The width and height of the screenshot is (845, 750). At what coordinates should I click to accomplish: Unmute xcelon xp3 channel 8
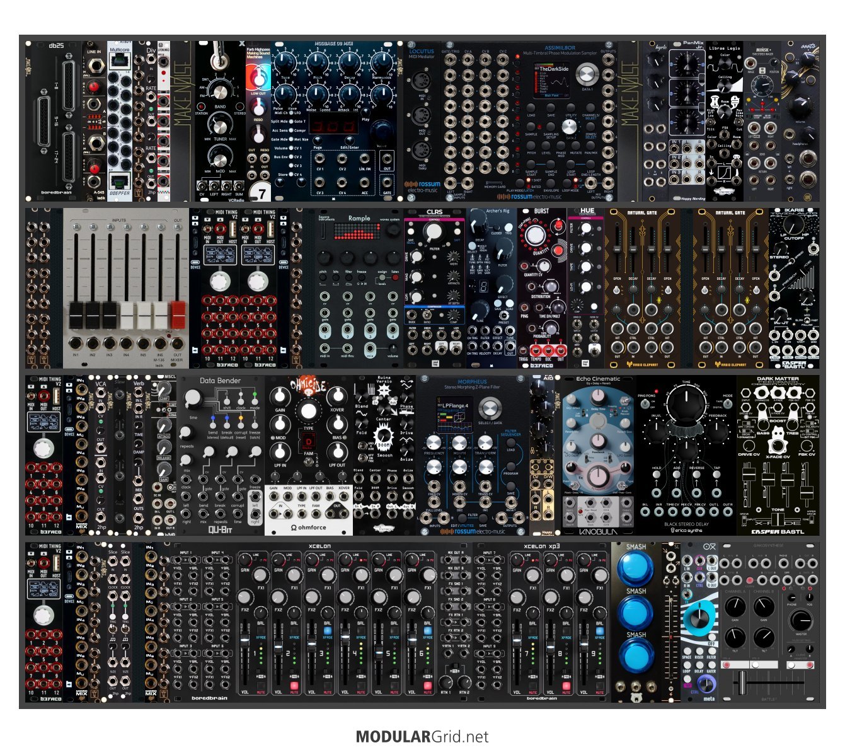[x=566, y=685]
